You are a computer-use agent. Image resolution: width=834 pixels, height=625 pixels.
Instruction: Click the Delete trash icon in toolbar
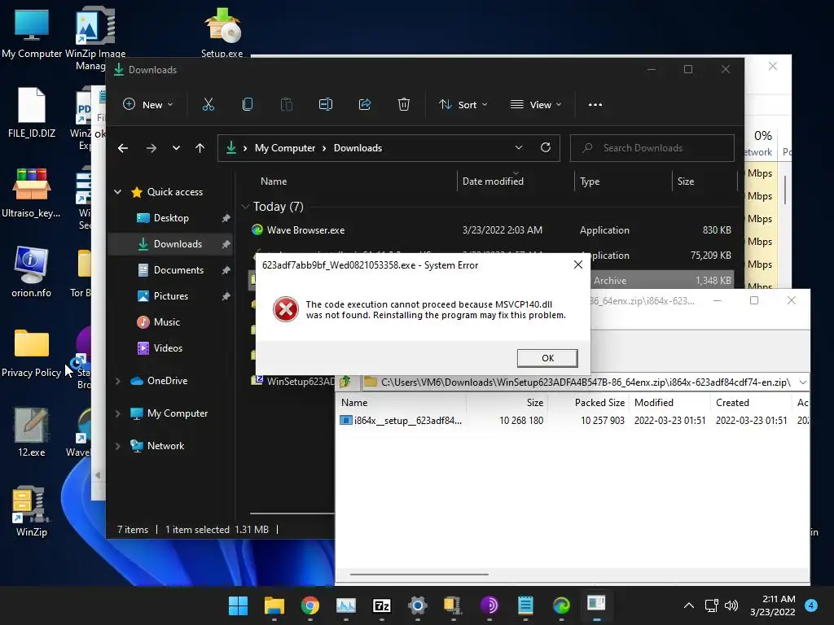pyautogui.click(x=404, y=105)
